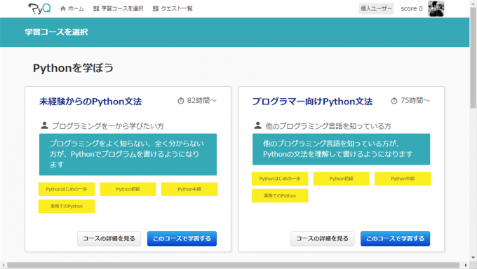The width and height of the screenshot is (477, 269).
Task: Select Pythonはじめの一歩 tag in プログラマー向け course
Action: 280,179
